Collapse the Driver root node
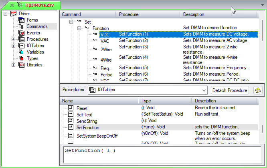 pyautogui.click(x=5, y=14)
